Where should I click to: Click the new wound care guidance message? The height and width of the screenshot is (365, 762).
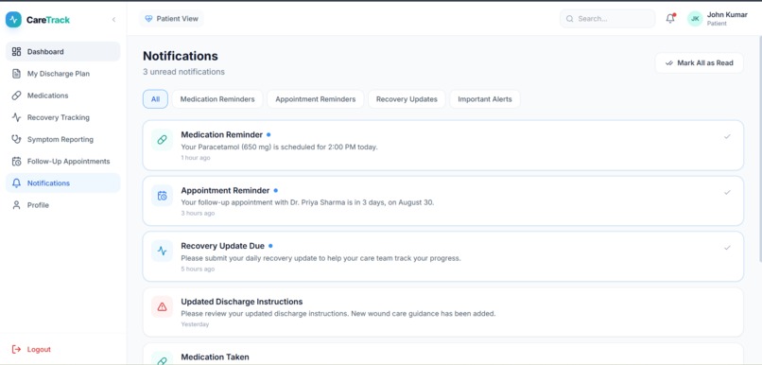(338, 314)
